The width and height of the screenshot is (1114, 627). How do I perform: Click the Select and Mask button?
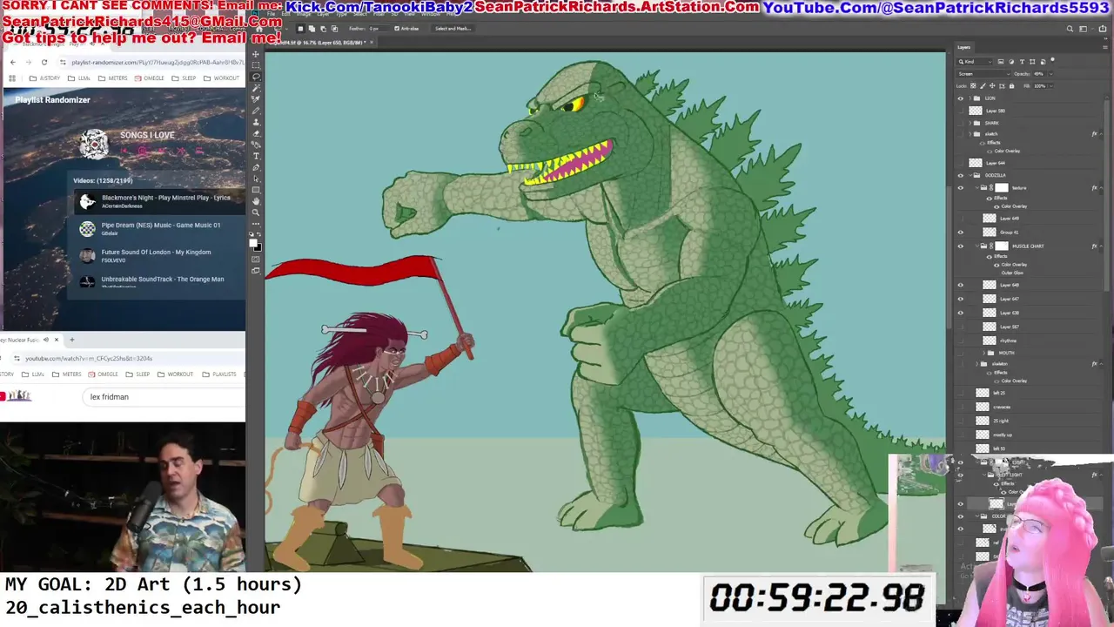point(453,29)
